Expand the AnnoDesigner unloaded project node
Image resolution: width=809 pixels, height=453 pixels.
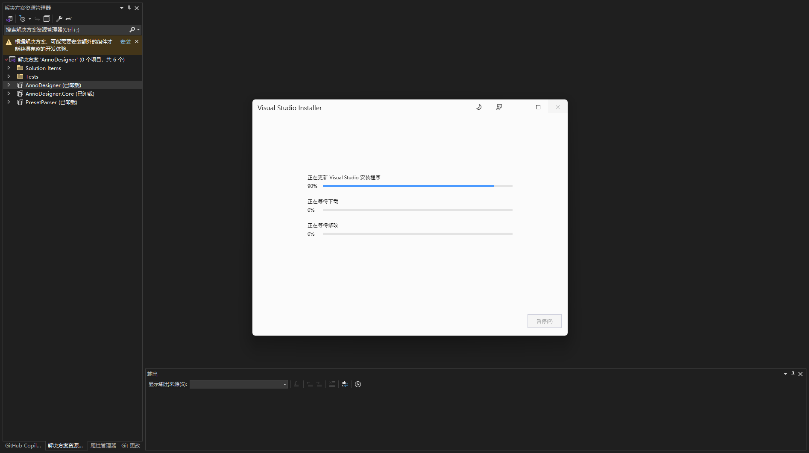point(9,85)
